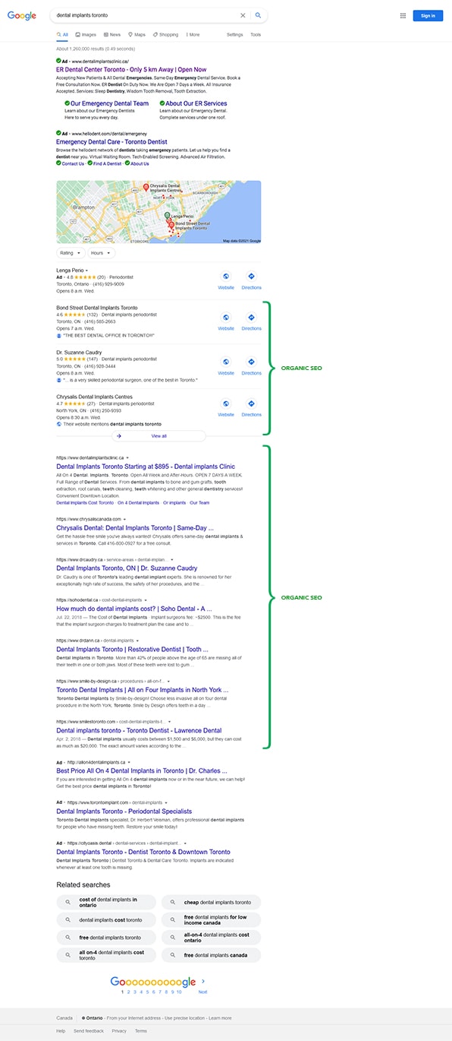Click the blue search magnifier icon
This screenshot has height=1041, width=452.
point(258,15)
